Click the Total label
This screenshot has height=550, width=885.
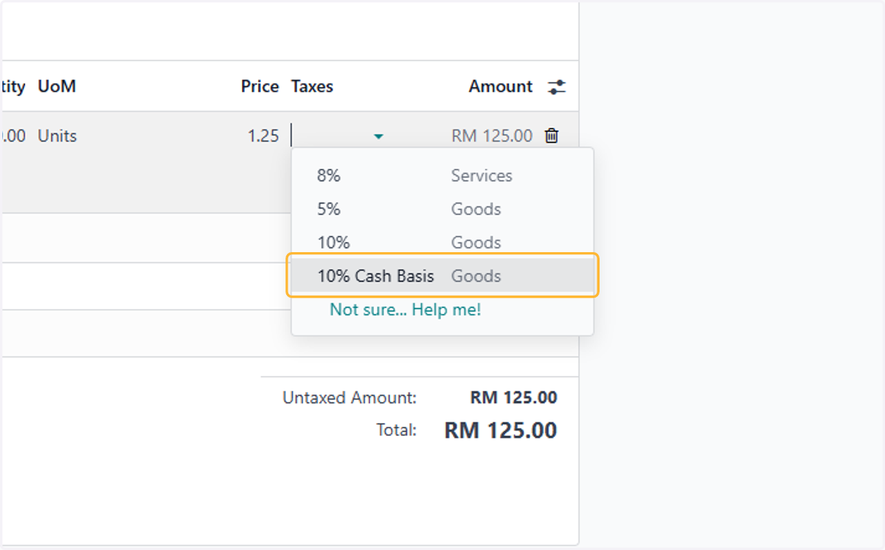pyautogui.click(x=397, y=430)
